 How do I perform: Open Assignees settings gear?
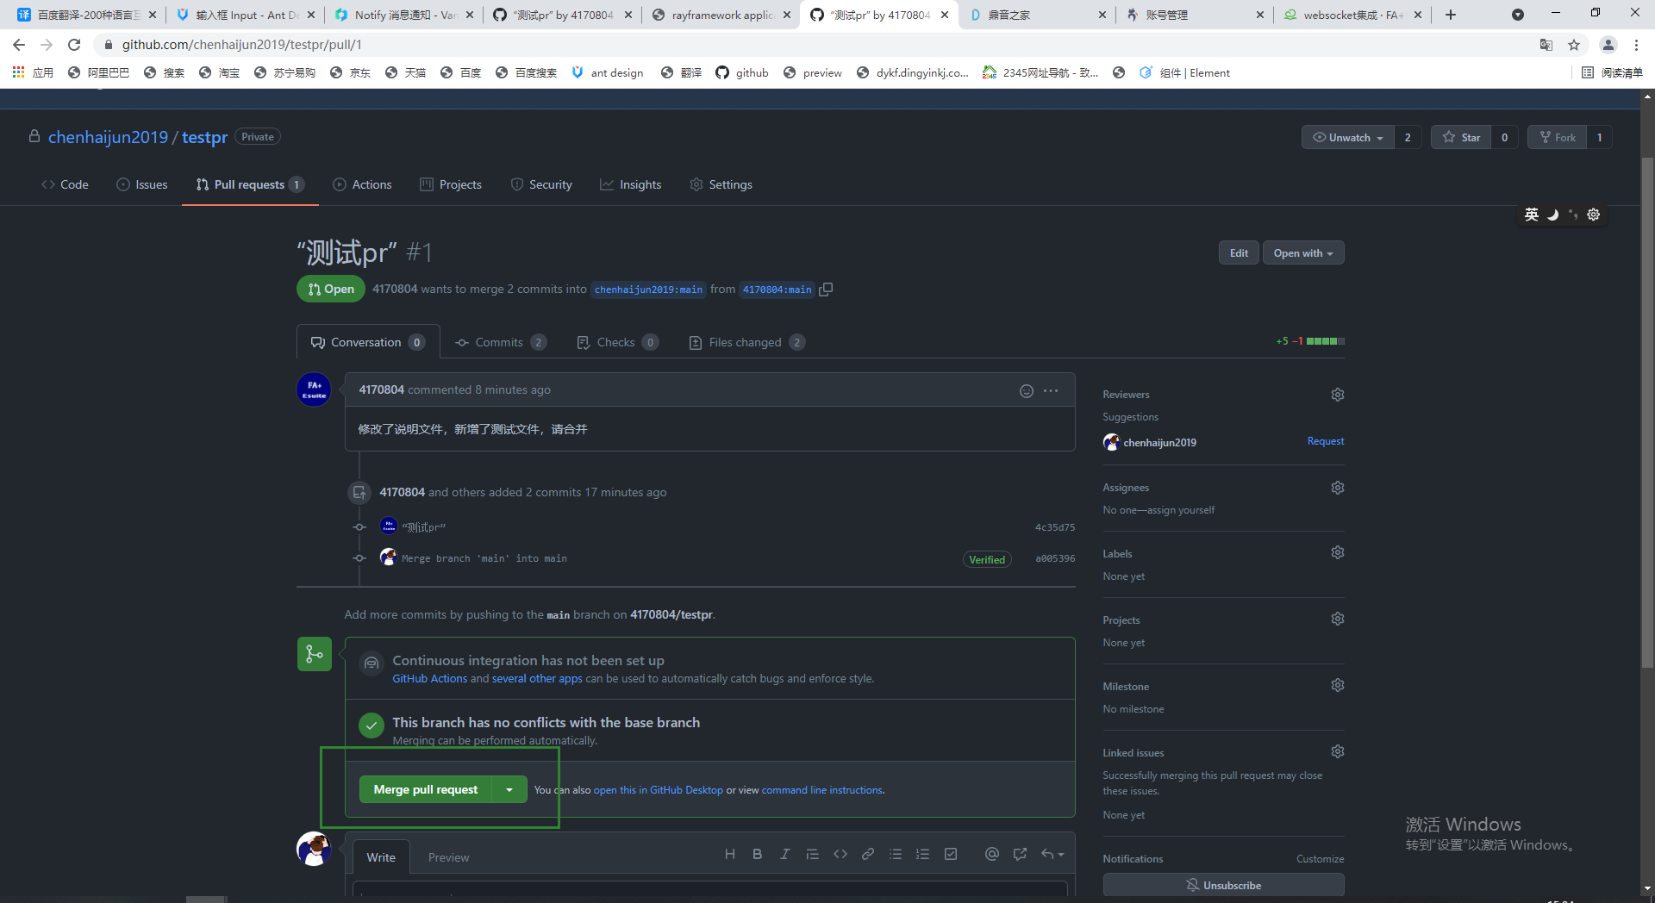pyautogui.click(x=1338, y=488)
